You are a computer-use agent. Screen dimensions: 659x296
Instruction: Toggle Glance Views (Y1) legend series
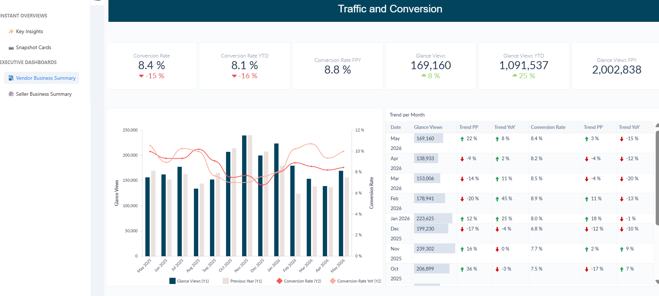[x=189, y=281]
